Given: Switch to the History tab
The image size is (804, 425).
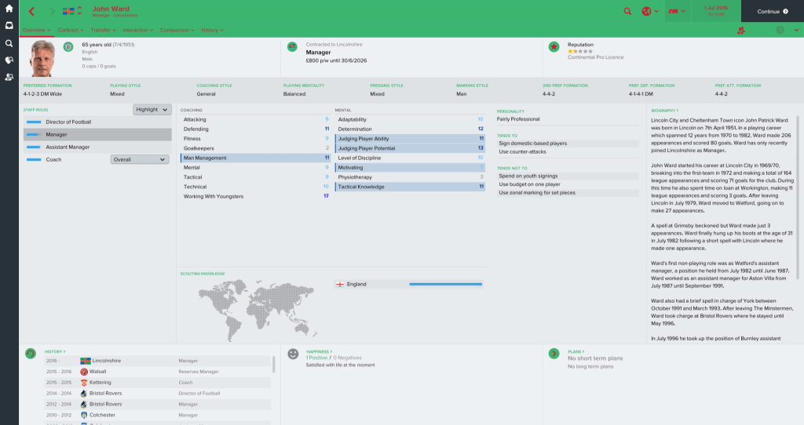Looking at the screenshot, I should pyautogui.click(x=211, y=30).
